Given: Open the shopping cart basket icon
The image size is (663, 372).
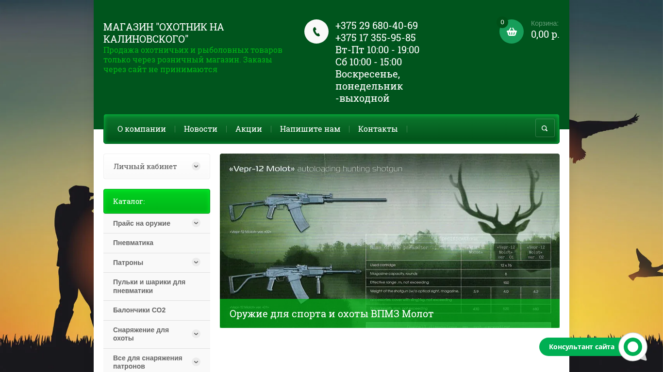Looking at the screenshot, I should click(x=512, y=31).
